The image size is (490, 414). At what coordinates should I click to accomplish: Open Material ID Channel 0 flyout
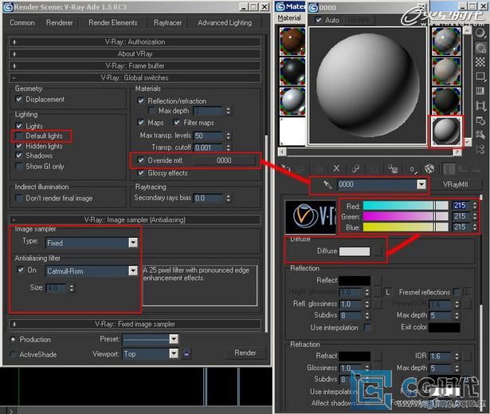point(413,169)
